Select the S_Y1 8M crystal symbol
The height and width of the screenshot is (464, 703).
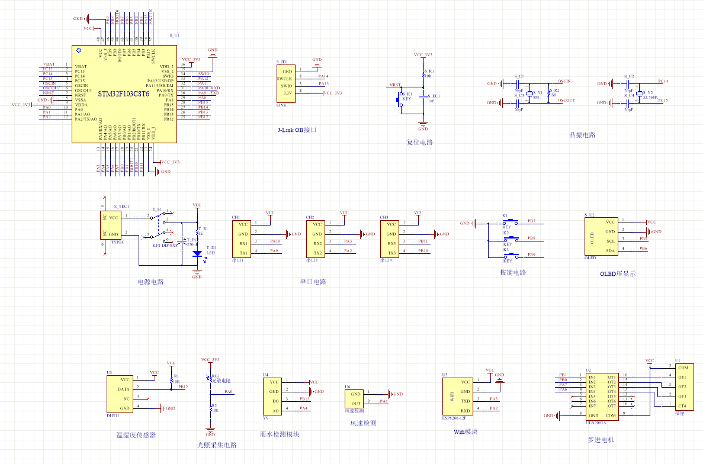(x=529, y=94)
